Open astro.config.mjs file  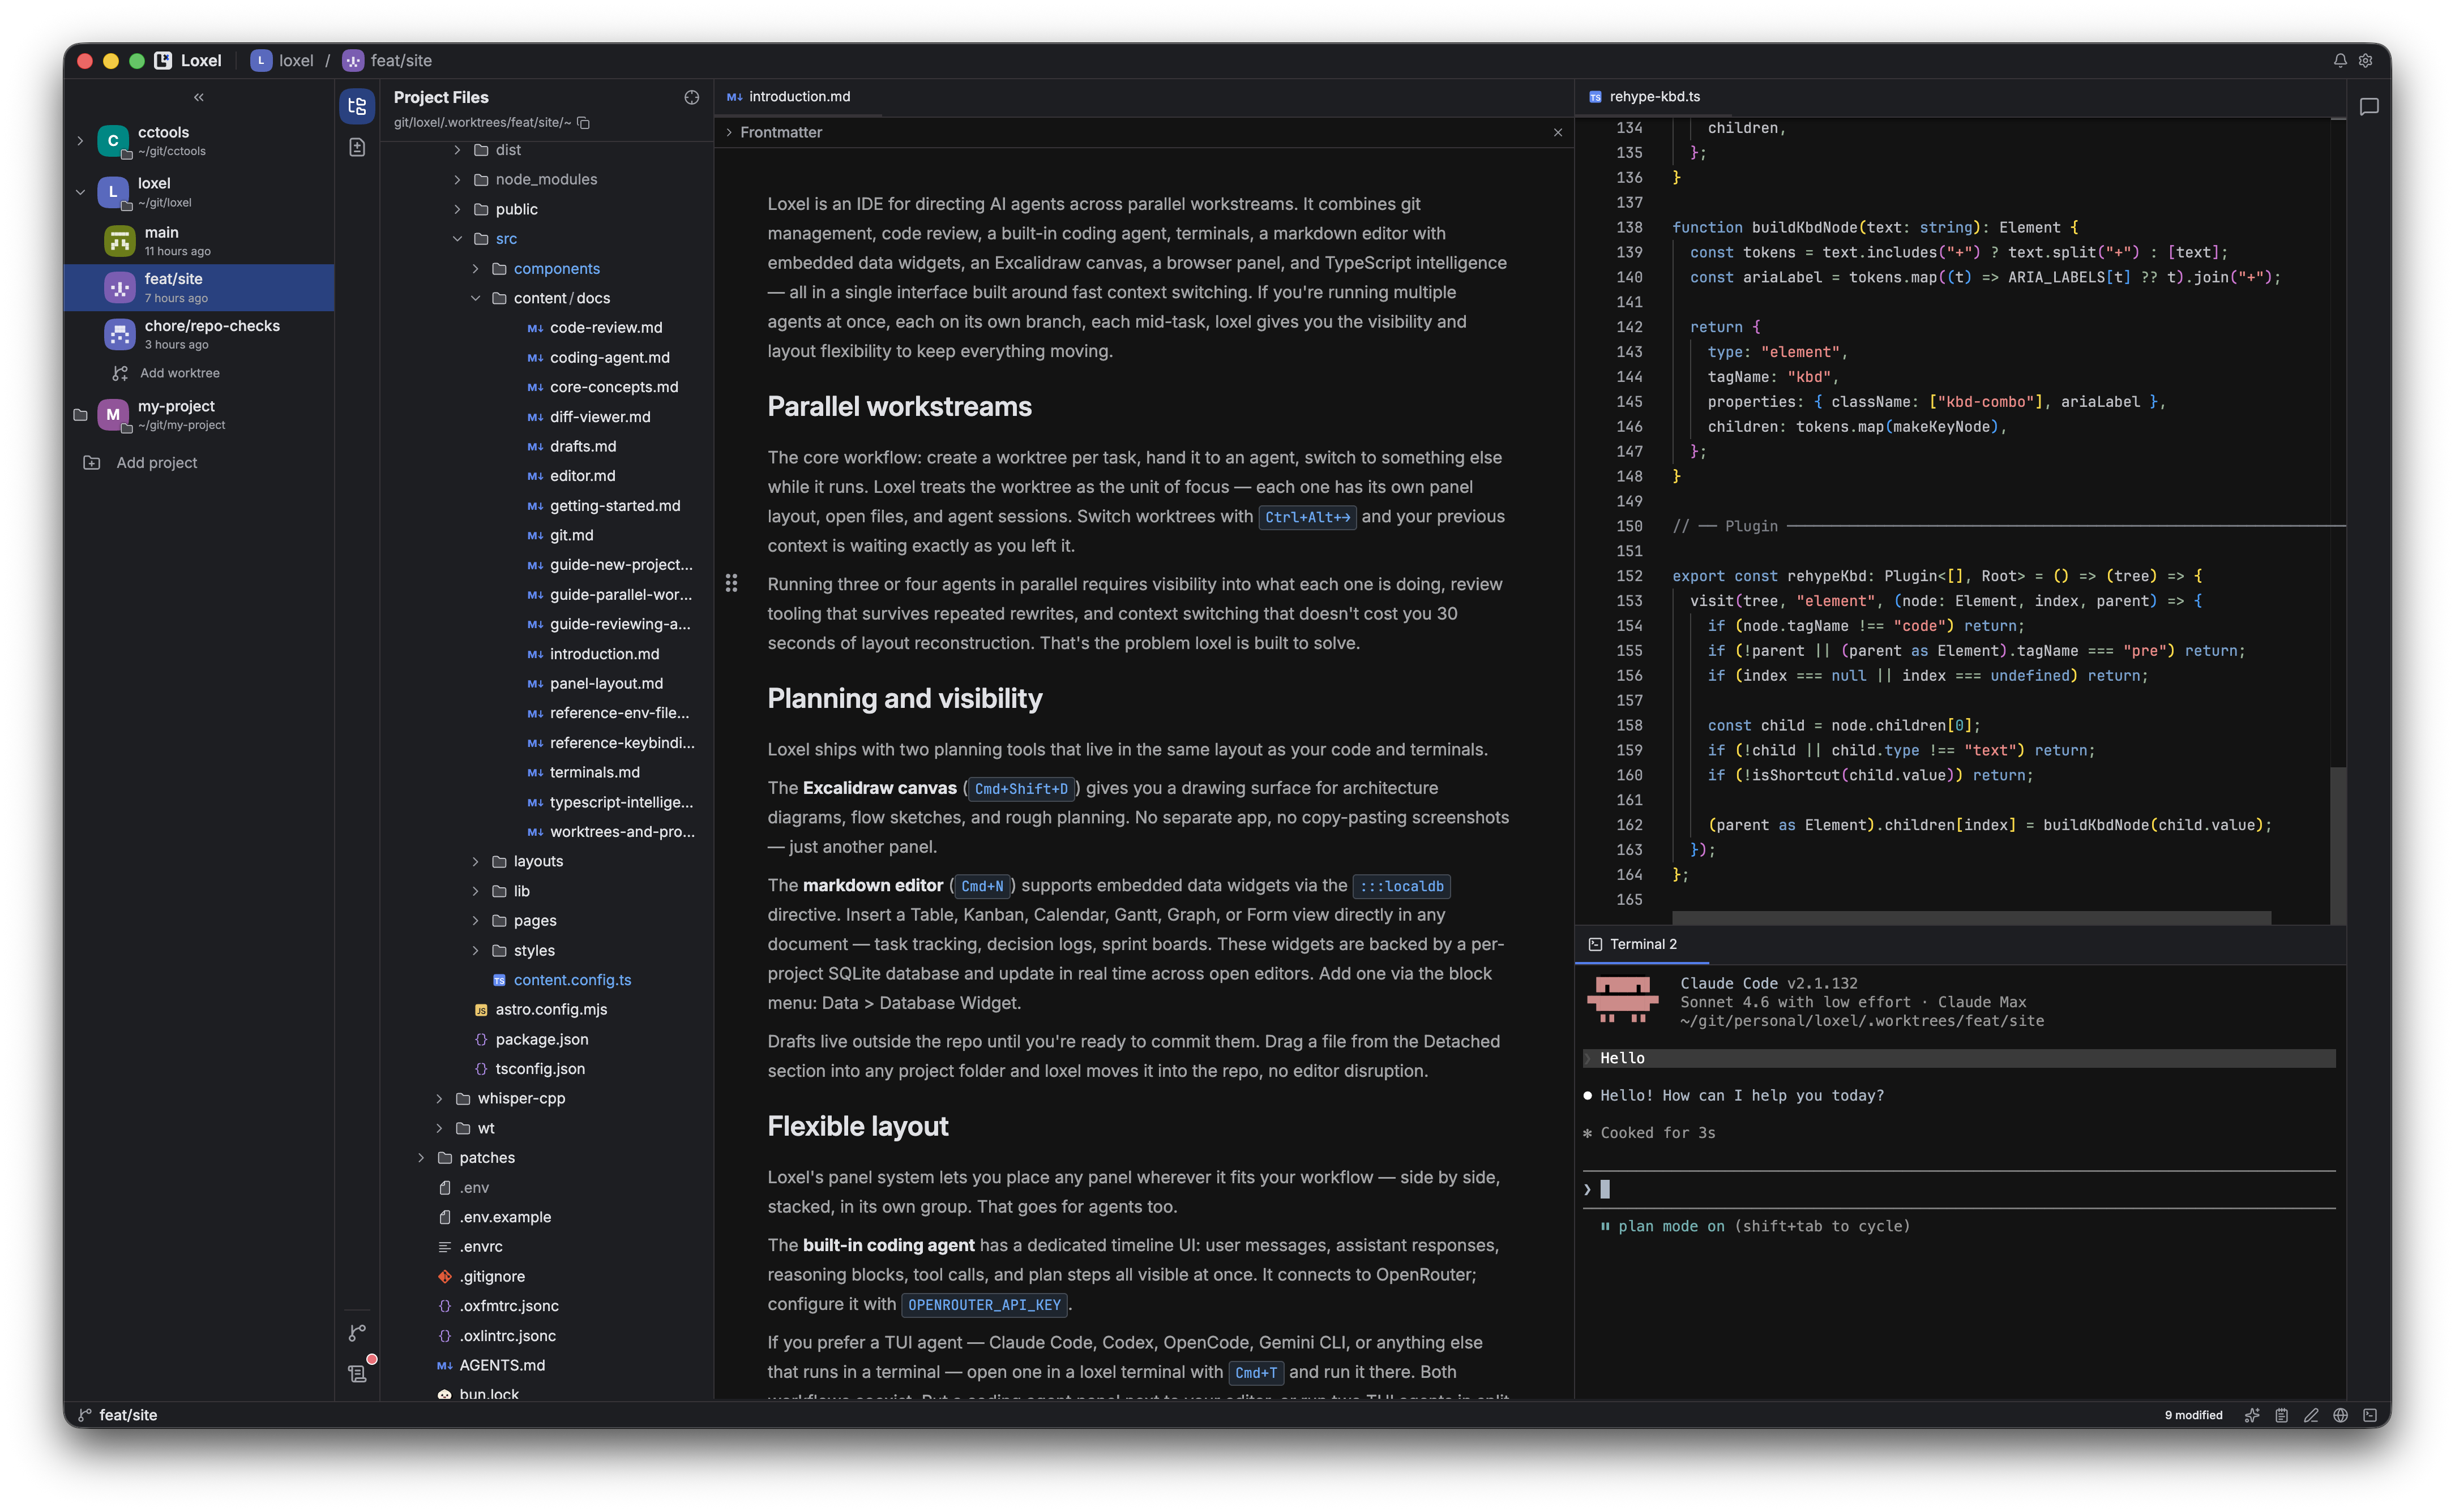point(551,1010)
